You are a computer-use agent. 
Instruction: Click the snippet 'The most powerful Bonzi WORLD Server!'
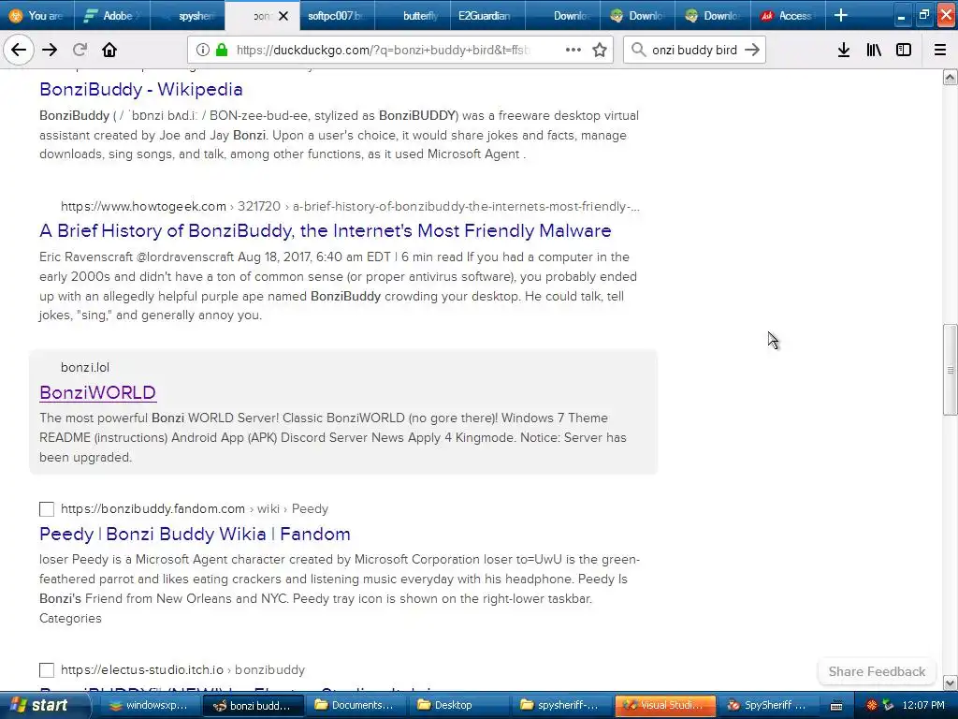(333, 438)
